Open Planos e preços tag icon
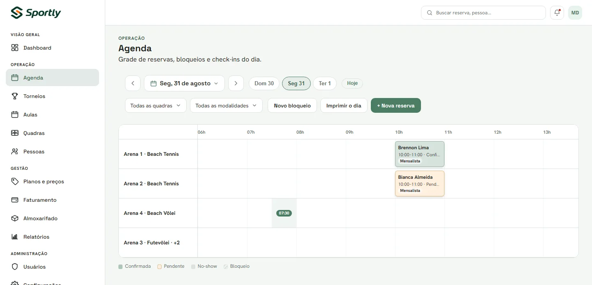Image resolution: width=592 pixels, height=285 pixels. click(x=15, y=181)
